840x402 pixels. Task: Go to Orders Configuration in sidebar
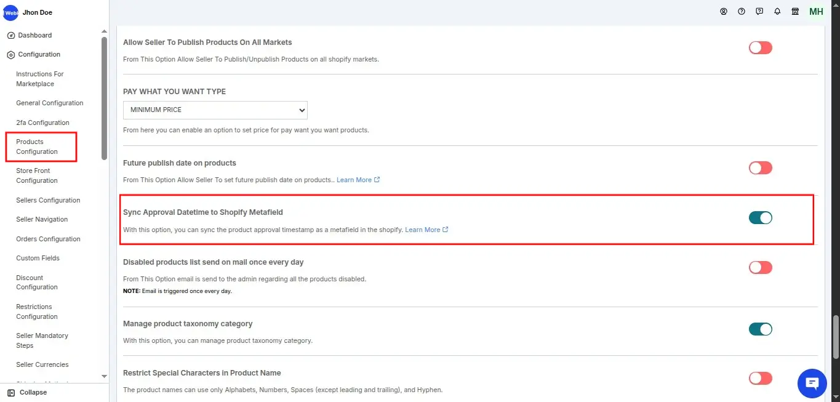[x=48, y=239]
